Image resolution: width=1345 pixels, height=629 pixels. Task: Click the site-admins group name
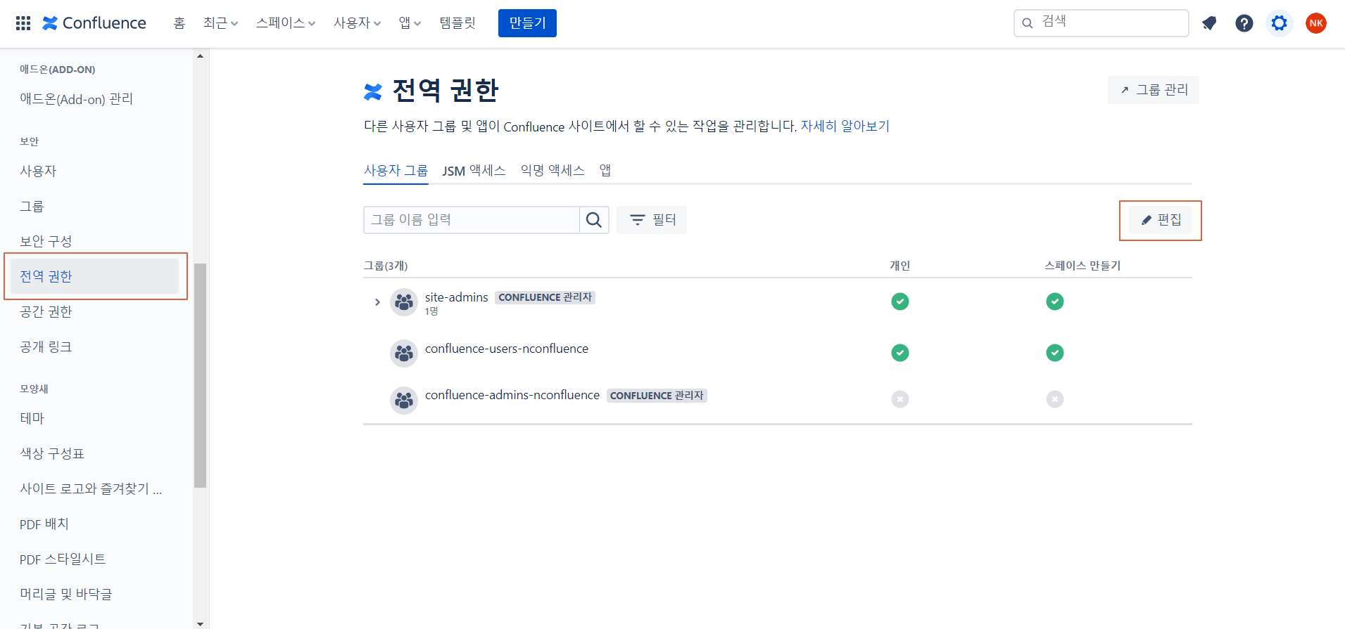[456, 297]
